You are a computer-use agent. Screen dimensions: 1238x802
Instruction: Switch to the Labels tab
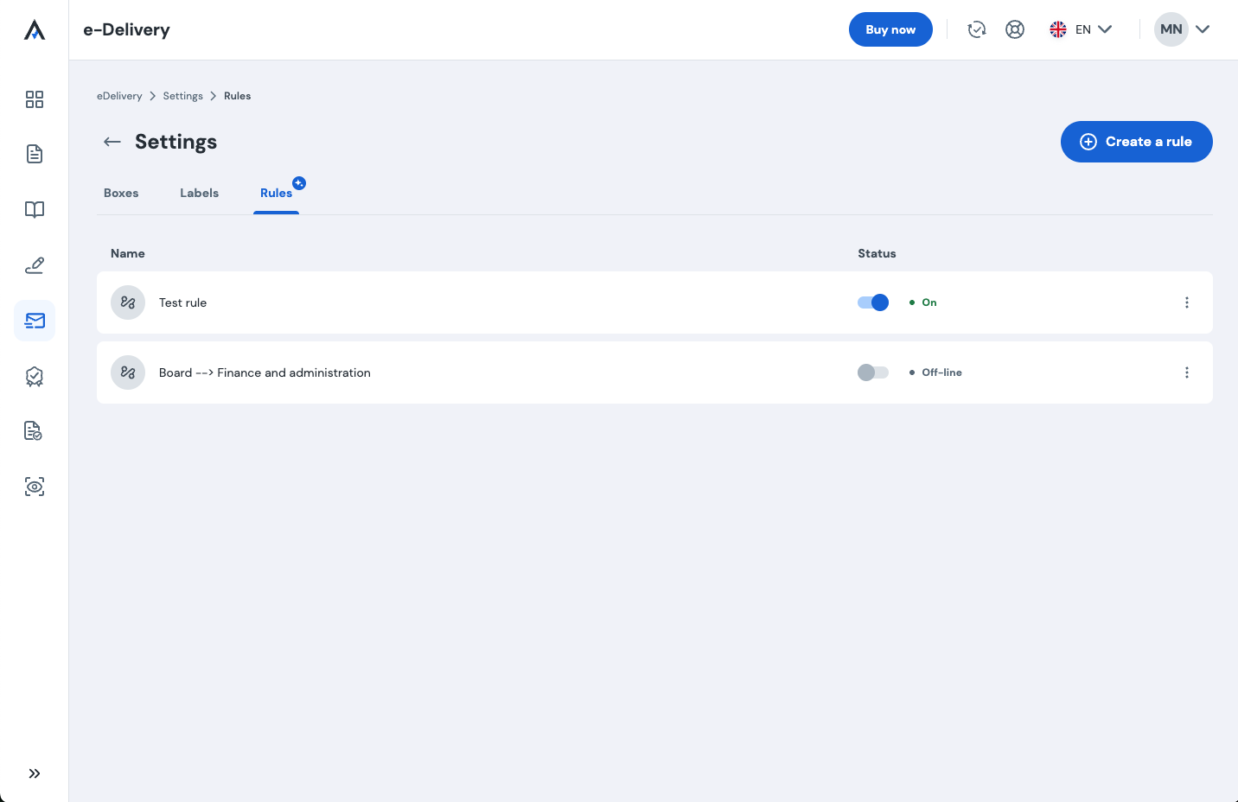click(199, 193)
